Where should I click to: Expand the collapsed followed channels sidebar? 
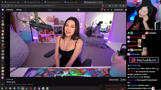click(3, 14)
